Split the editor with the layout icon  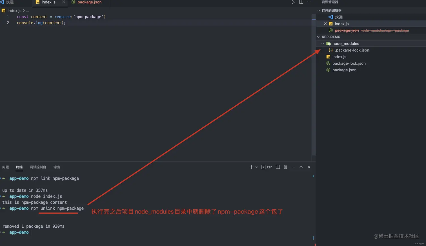coord(301,2)
